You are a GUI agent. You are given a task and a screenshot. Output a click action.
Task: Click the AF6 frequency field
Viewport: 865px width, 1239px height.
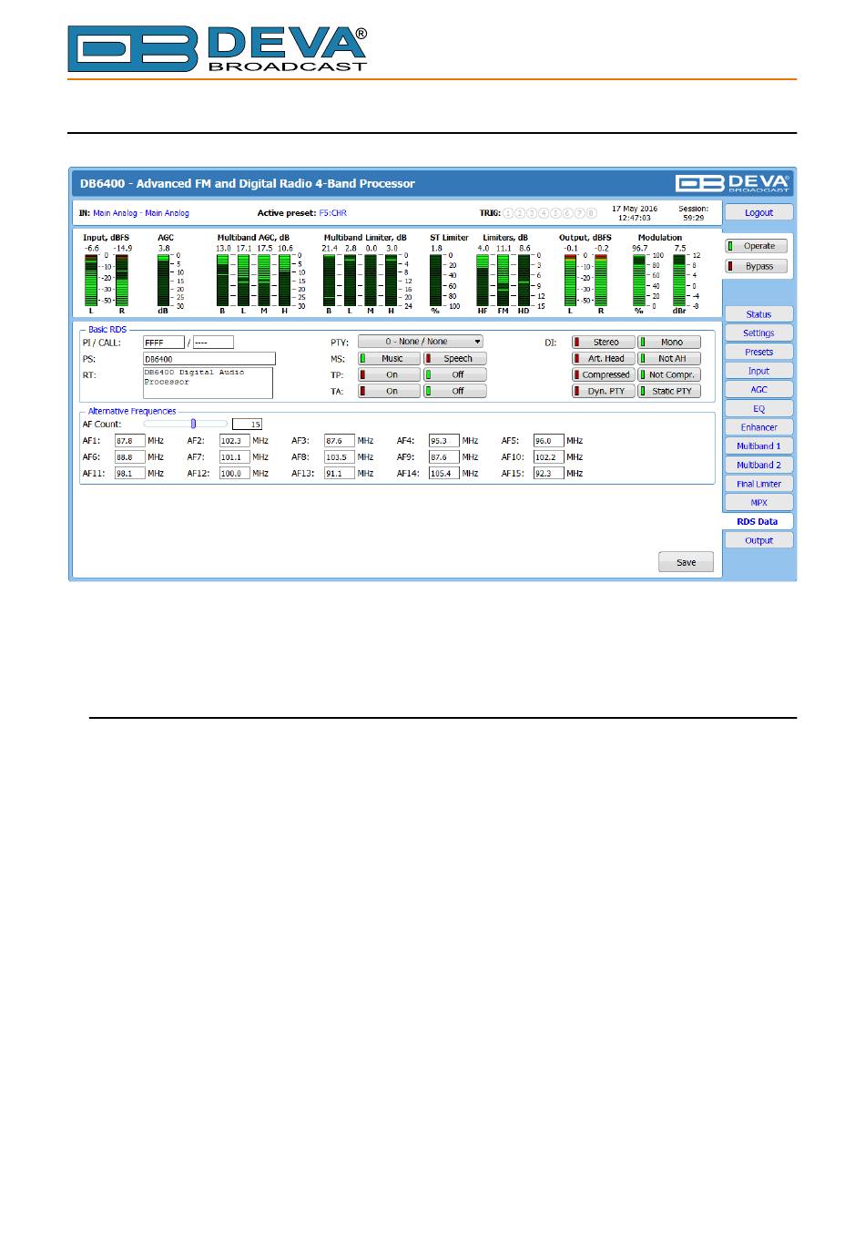pos(130,457)
